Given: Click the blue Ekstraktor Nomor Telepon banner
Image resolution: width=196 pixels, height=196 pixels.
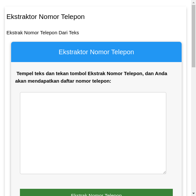Looking at the screenshot, I should 96,52.
